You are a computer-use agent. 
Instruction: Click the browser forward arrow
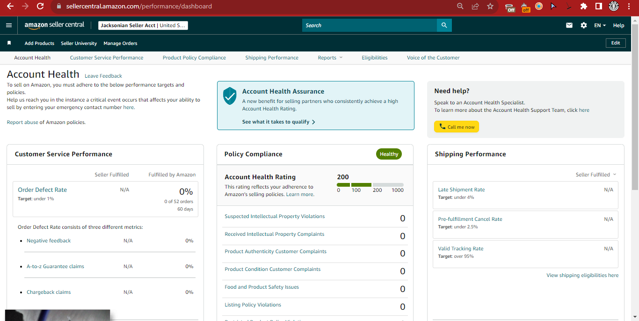[25, 6]
